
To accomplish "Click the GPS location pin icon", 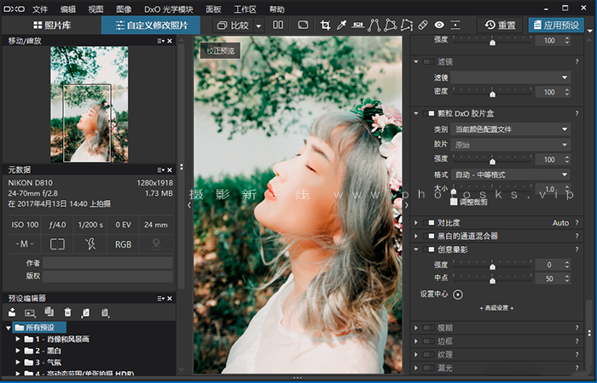I will 156,244.
